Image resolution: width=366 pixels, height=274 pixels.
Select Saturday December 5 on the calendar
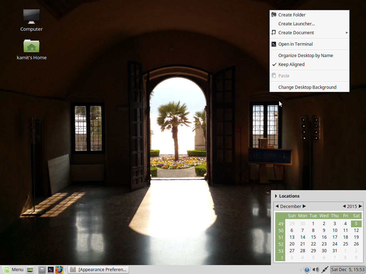tap(356, 223)
